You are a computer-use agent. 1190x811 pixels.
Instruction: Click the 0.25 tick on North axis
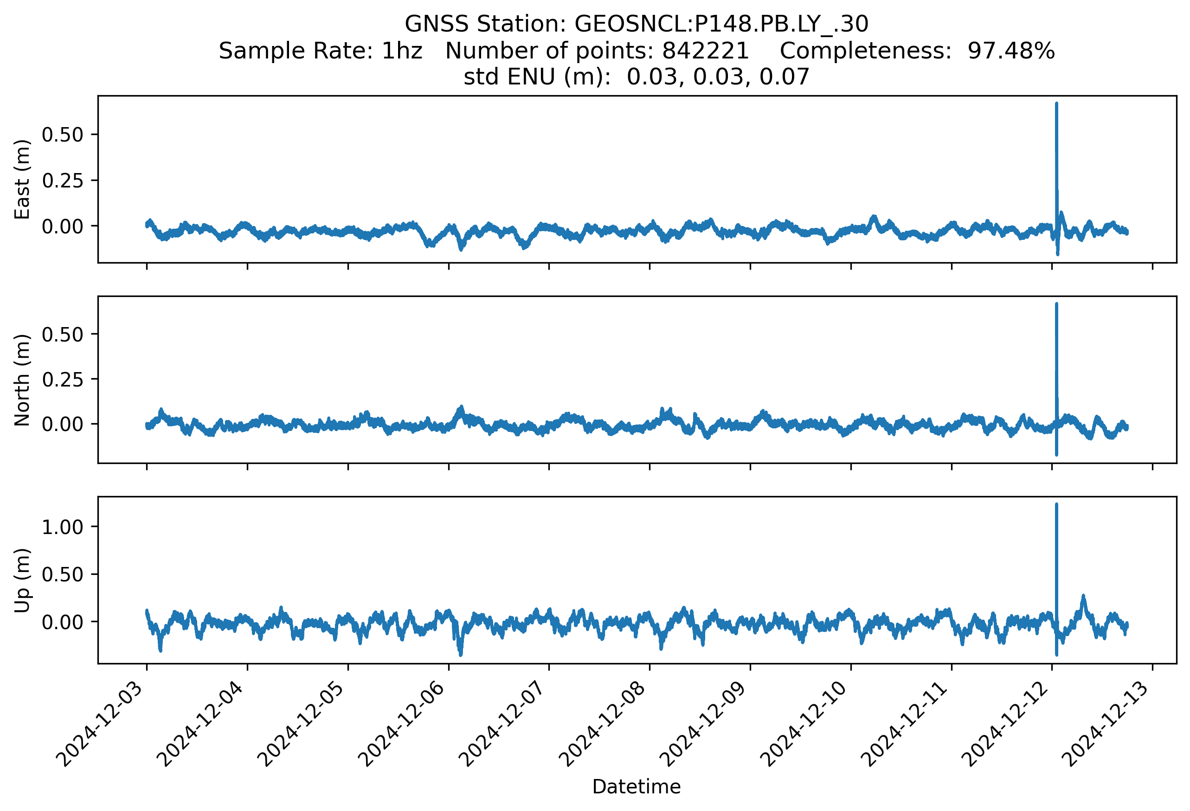(x=62, y=380)
